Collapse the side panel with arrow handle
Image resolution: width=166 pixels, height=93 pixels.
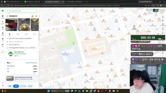(x=40, y=48)
